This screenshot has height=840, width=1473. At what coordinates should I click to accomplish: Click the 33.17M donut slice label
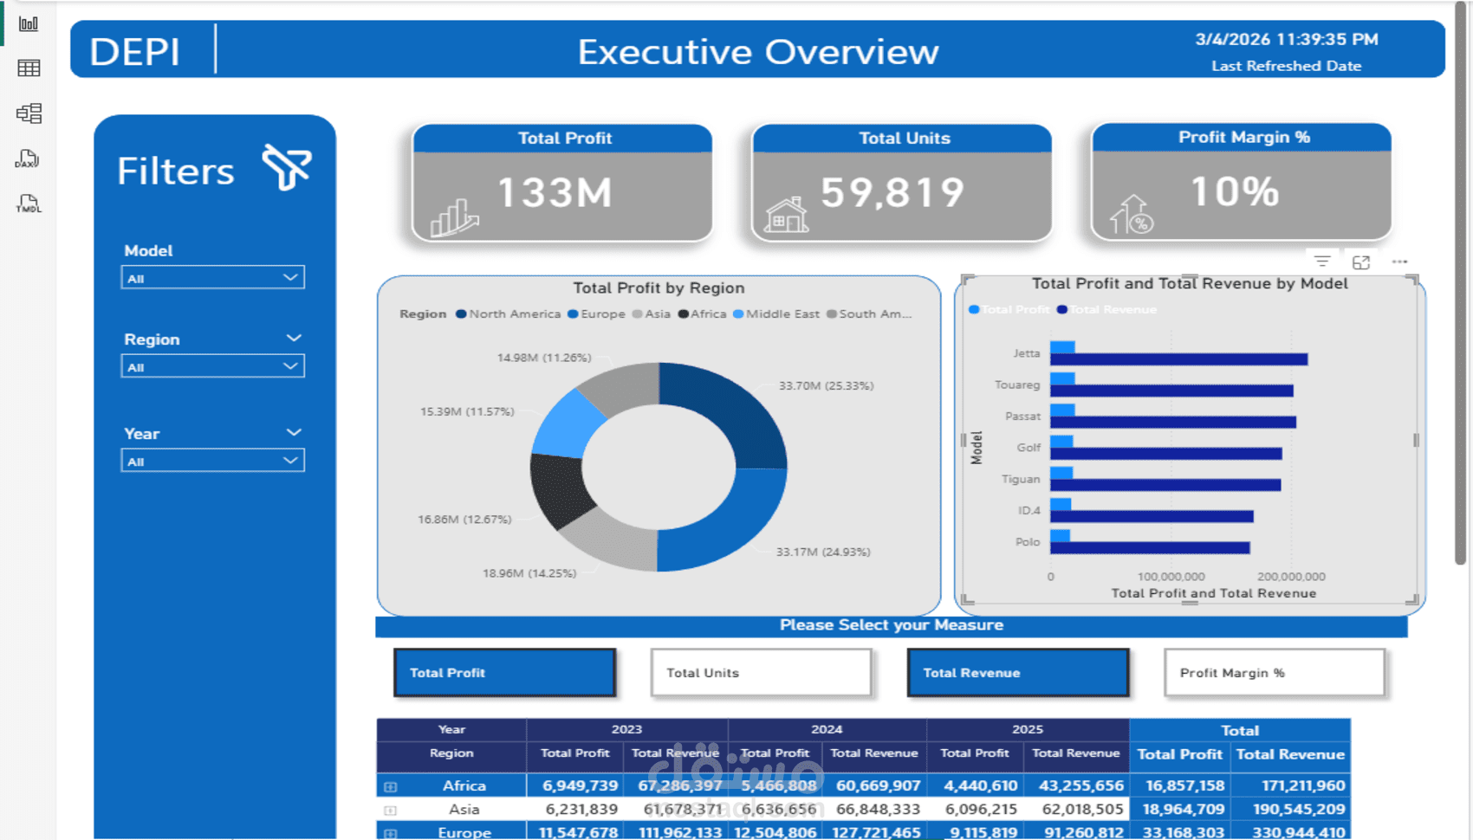tap(823, 552)
